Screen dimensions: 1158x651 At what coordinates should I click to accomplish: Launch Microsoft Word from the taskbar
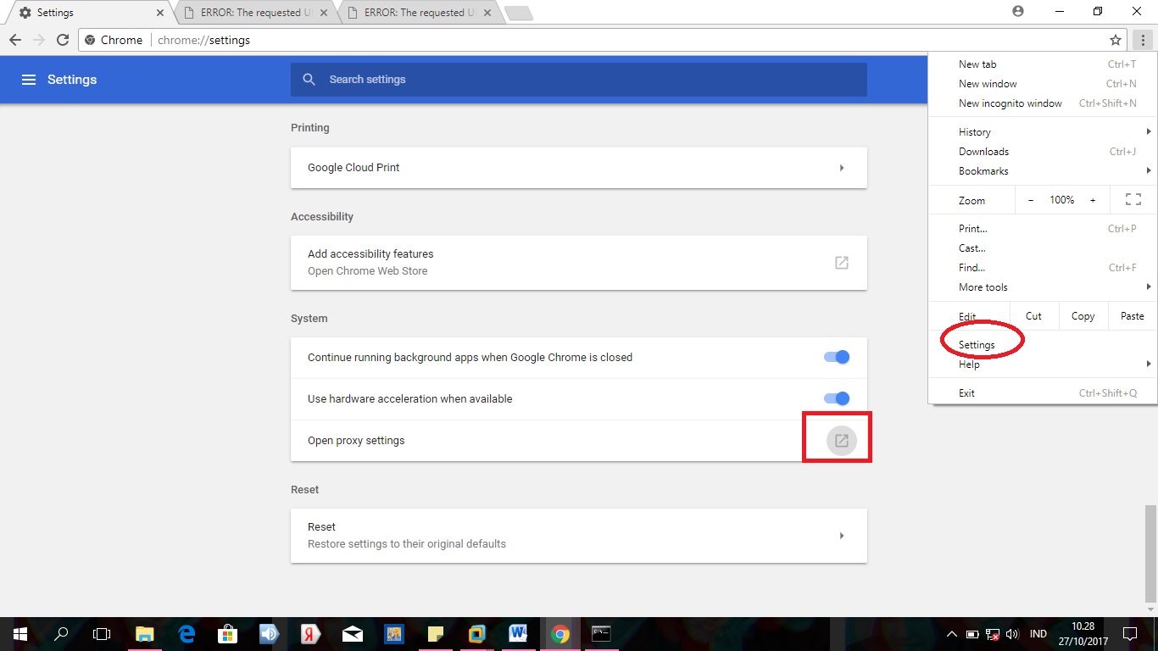(518, 633)
